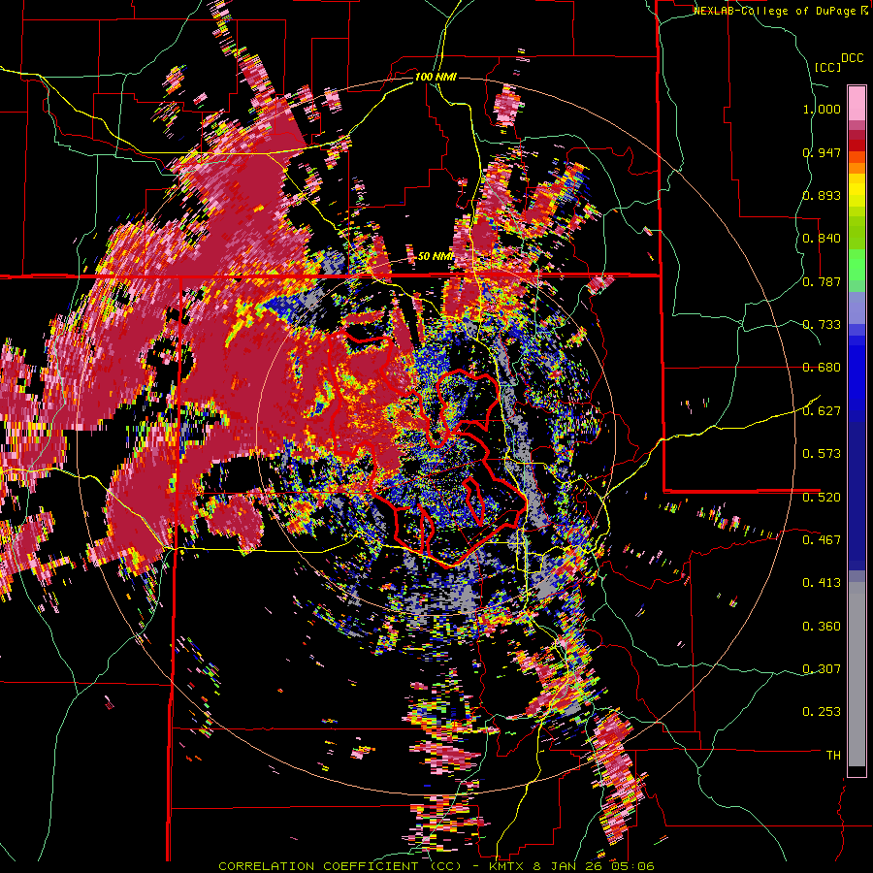Select the 0.413 scale value
This screenshot has width=873, height=873.
click(x=822, y=583)
